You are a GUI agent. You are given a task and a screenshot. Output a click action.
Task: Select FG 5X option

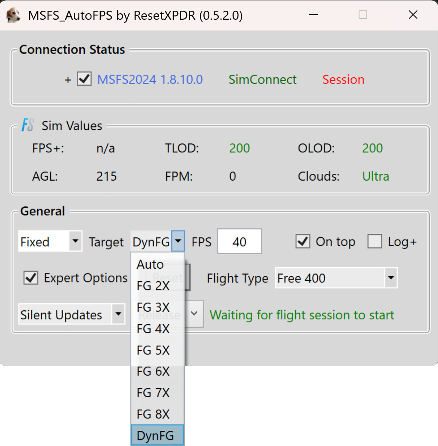(157, 350)
